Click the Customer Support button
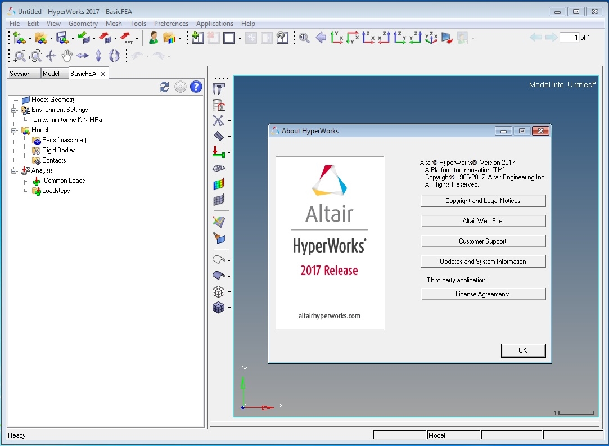Screen dimensions: 609x446 click(x=483, y=241)
